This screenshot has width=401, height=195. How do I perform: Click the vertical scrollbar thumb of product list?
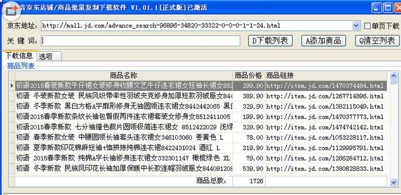coord(393,82)
